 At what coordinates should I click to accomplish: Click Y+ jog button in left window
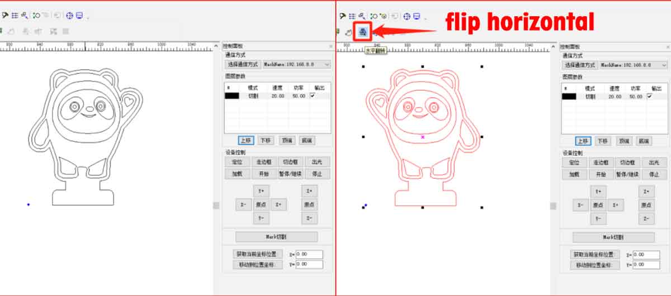(x=261, y=191)
